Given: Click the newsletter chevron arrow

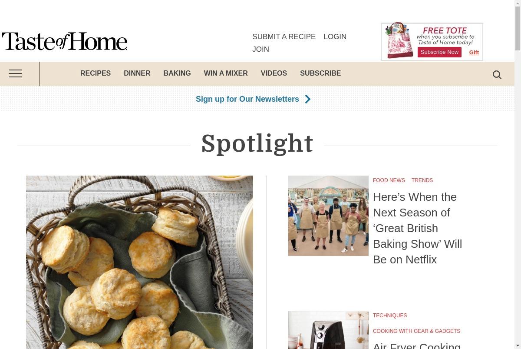Looking at the screenshot, I should [308, 99].
